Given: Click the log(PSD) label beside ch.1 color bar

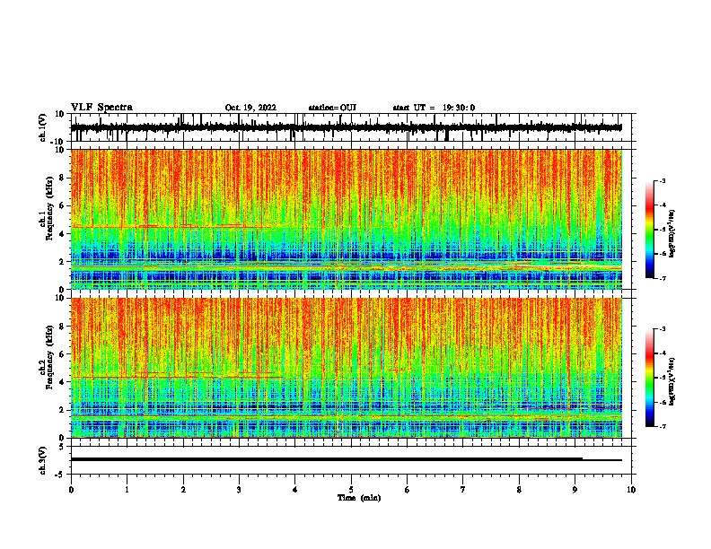Looking at the screenshot, I should [x=672, y=233].
